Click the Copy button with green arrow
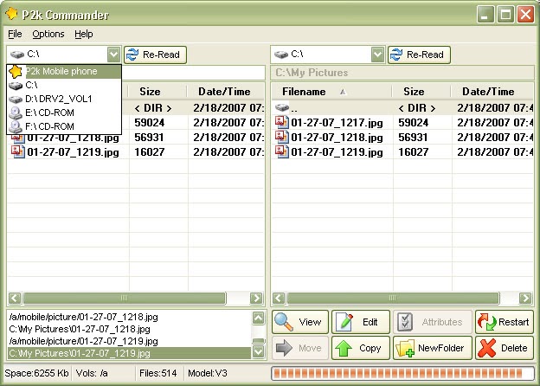Viewport: 540px width, 386px height. 361,348
